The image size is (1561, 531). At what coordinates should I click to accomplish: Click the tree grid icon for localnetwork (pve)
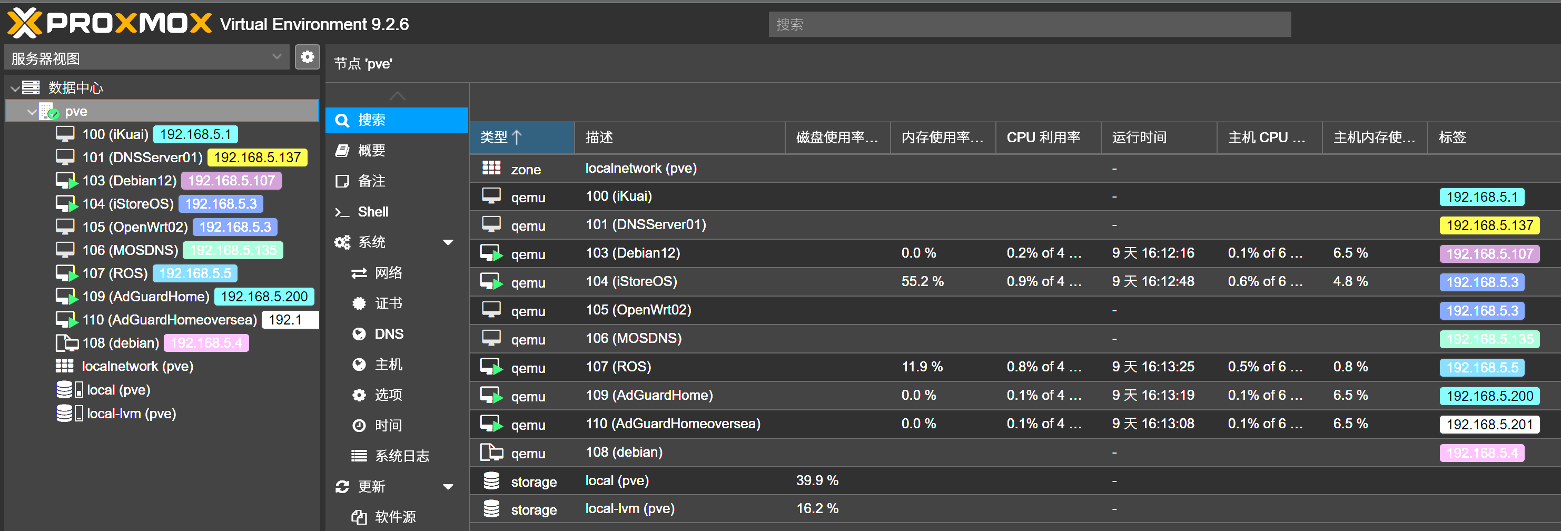point(65,366)
